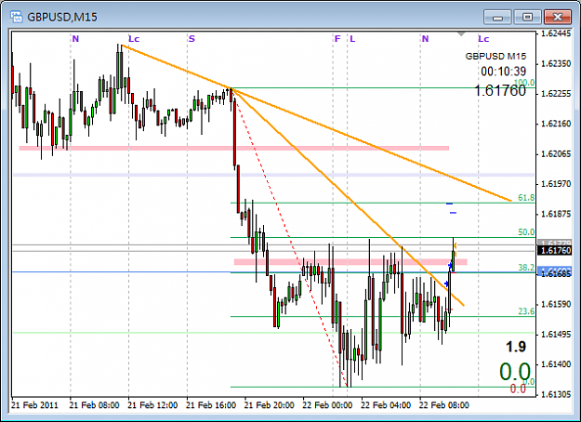Click the 1.62160 price axis label

coord(556,124)
